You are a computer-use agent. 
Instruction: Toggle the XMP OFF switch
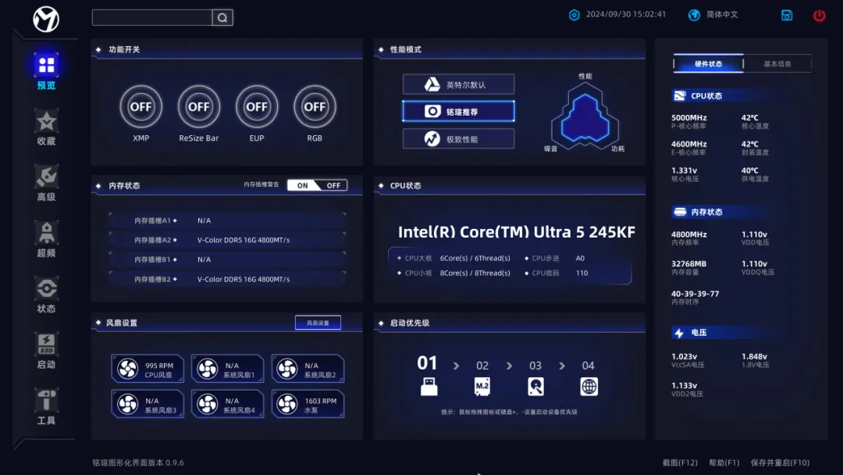(x=141, y=107)
